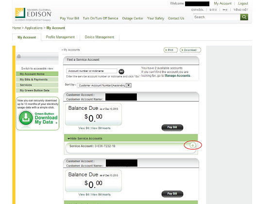The width and height of the screenshot is (272, 204).
Task: Click the green search magnifier icon
Action: pos(244,17)
